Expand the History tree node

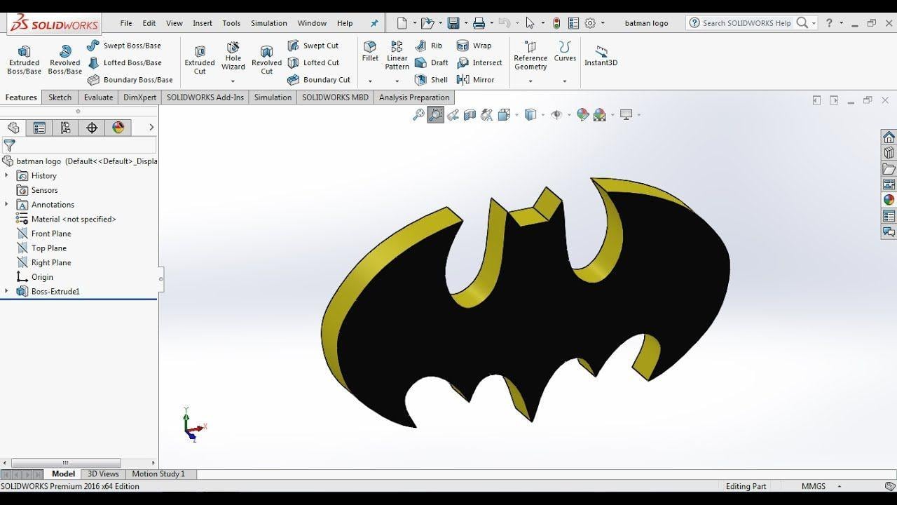[7, 175]
